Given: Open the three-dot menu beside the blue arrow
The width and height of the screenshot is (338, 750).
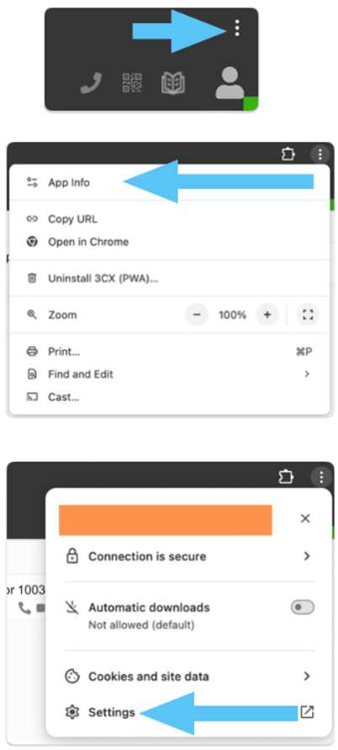Looking at the screenshot, I should [237, 29].
